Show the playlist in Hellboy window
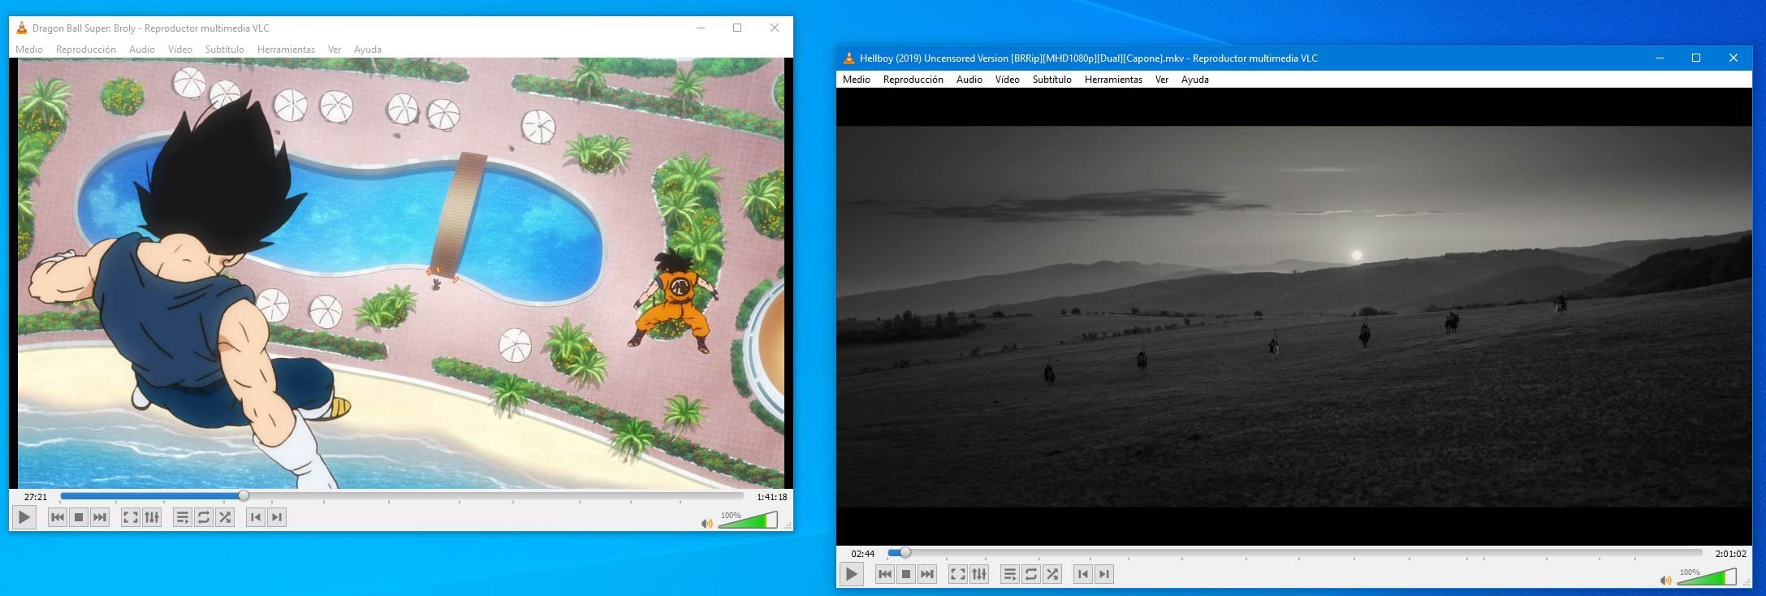Viewport: 1766px width, 596px height. coord(1010,574)
